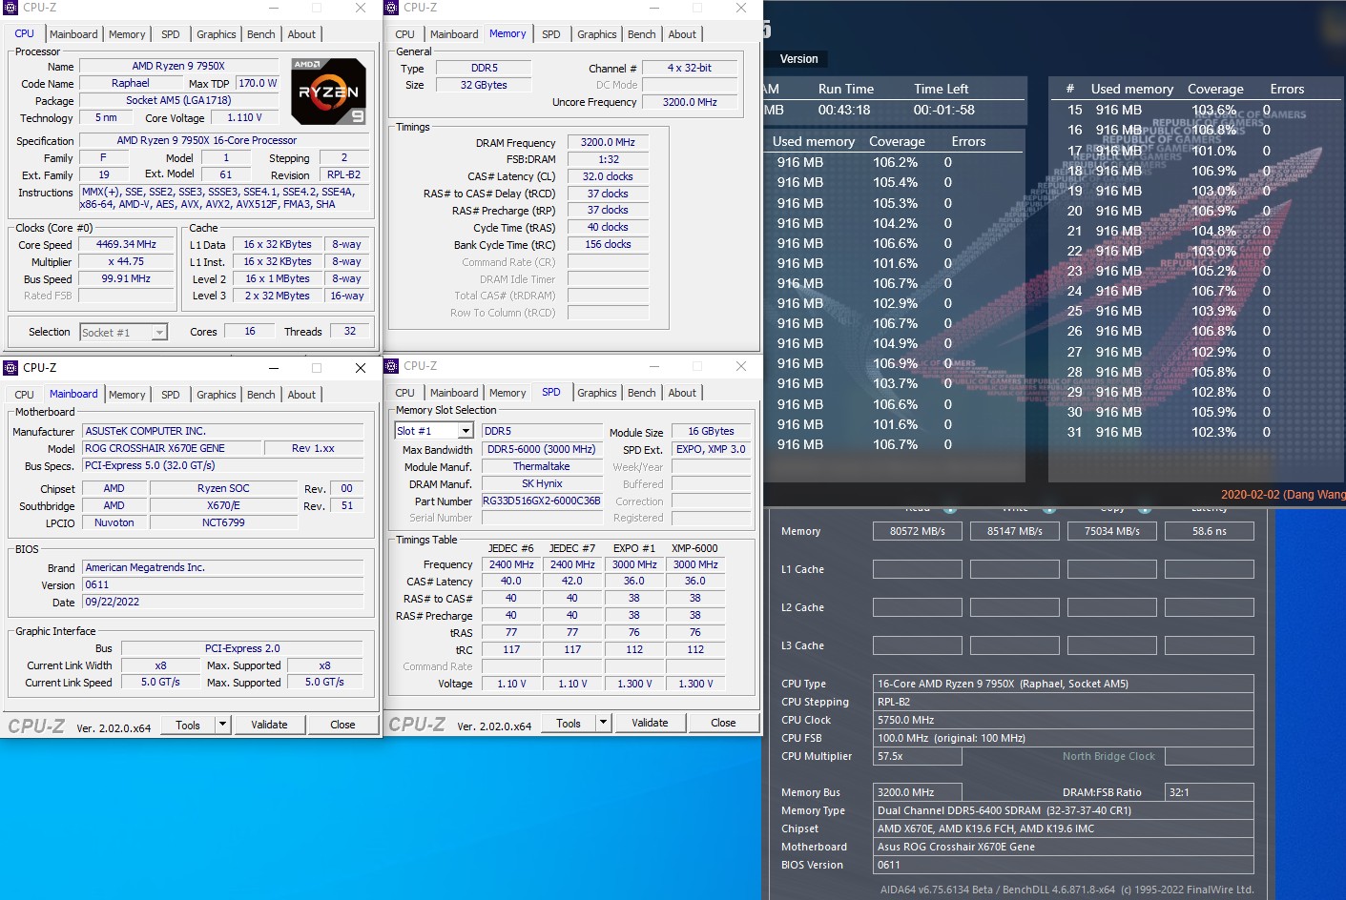Click the Core Speed value 4469.34 MHz

126,245
